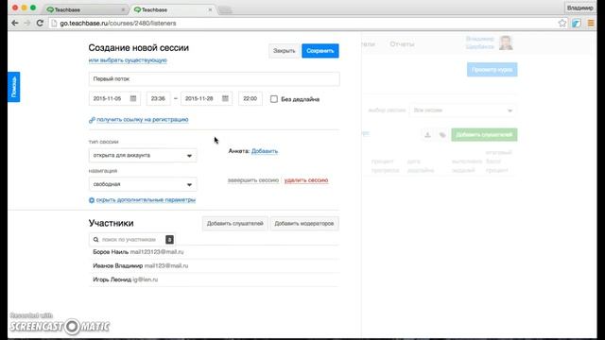The image size is (605, 340).
Task: Click the end date field 2015-11-28
Action: [x=206, y=98]
